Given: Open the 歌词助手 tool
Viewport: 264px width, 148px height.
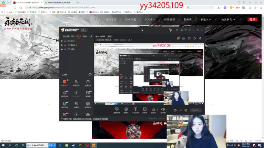Looking at the screenshot, I should pos(88,105).
